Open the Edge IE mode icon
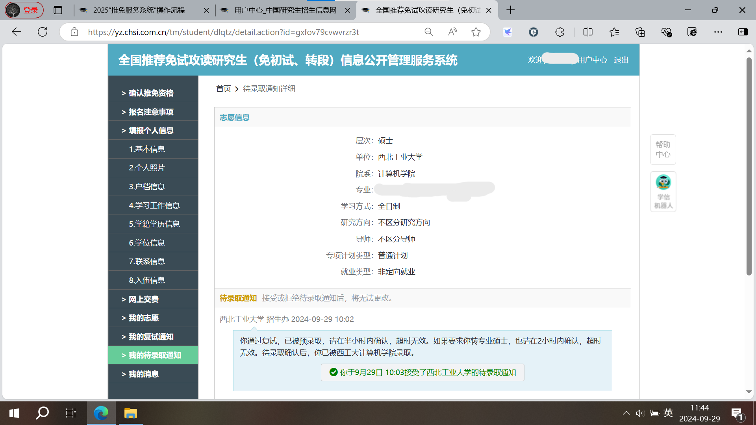Image resolution: width=756 pixels, height=425 pixels. click(692, 32)
